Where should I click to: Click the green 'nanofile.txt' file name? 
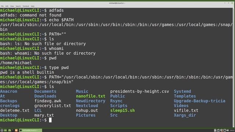pyautogui.click(x=91, y=96)
